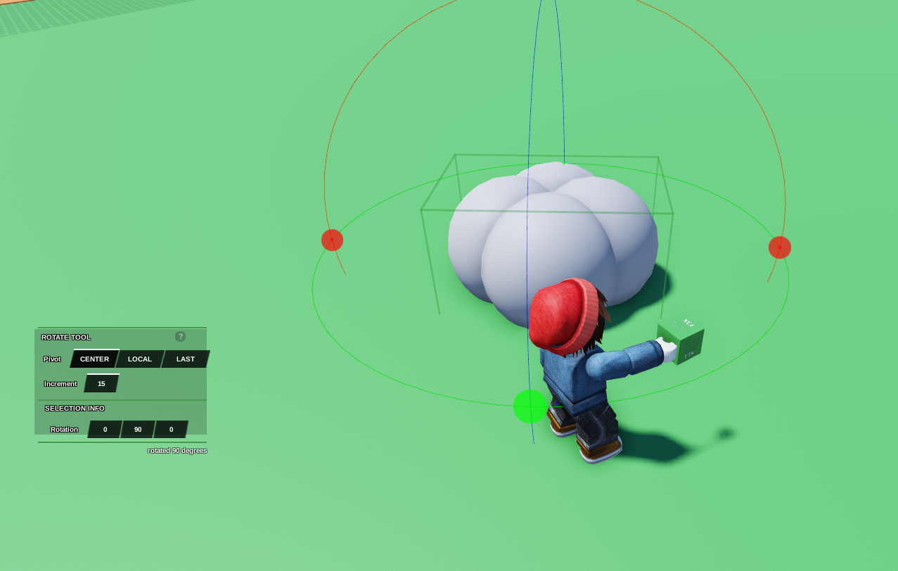Choose the LAST pivot option
The height and width of the screenshot is (571, 898).
pyautogui.click(x=186, y=359)
